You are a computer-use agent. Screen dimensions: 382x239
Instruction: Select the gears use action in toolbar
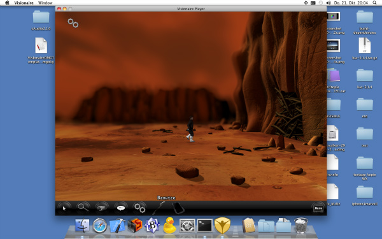pos(140,208)
